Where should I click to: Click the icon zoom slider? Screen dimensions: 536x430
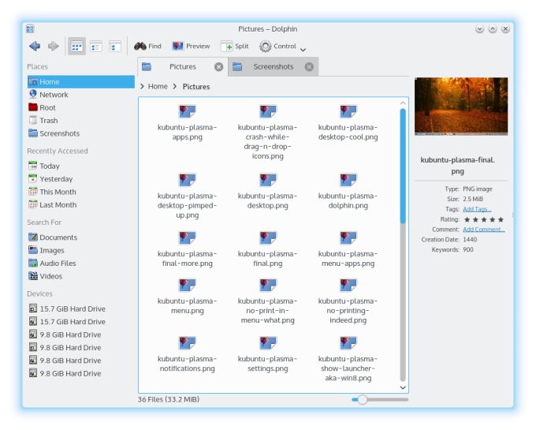tap(362, 400)
